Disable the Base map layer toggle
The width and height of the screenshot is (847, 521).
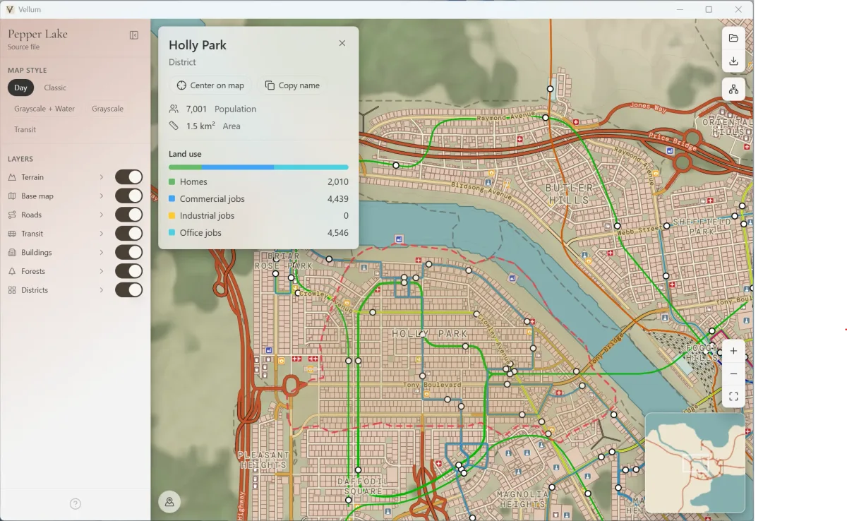pyautogui.click(x=129, y=196)
